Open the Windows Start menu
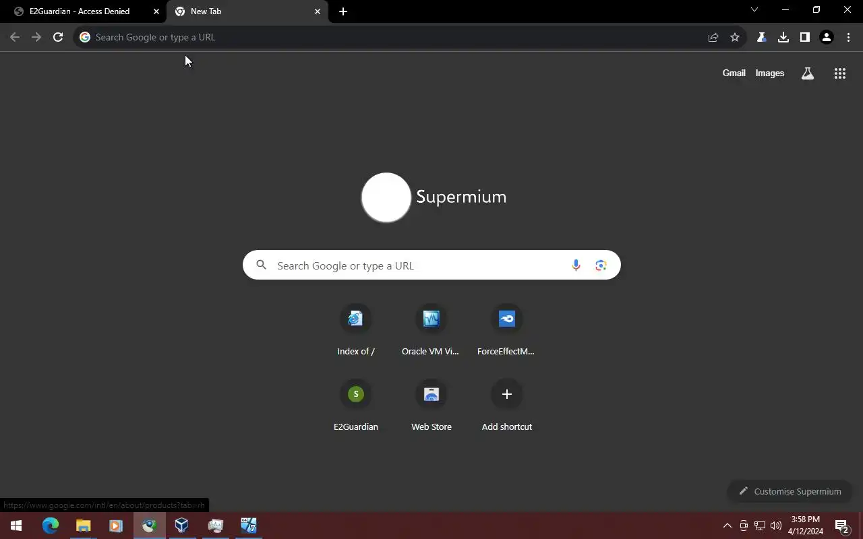The width and height of the screenshot is (863, 539). coord(16,526)
